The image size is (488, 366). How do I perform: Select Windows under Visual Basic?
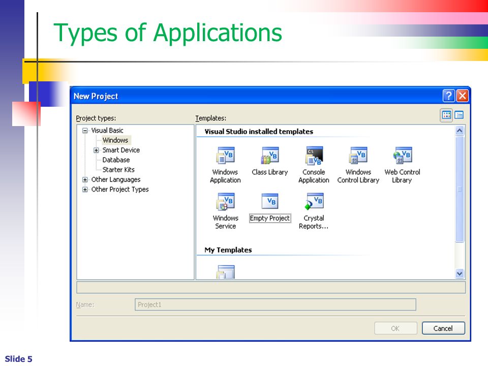[115, 140]
